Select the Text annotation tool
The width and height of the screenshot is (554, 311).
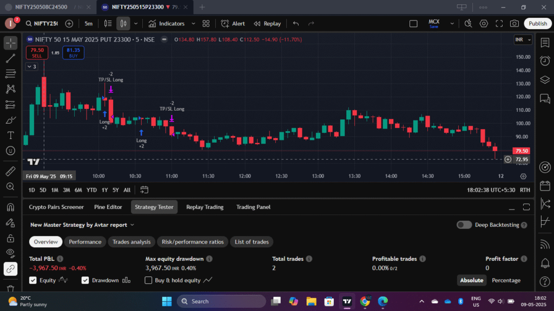pos(11,136)
